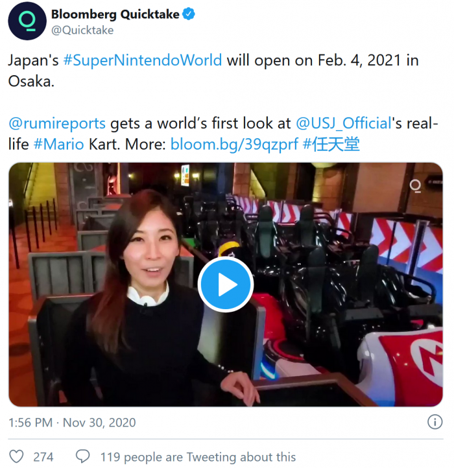Play the embedded Mario Kart video
Screen dimensions: 454x468
pyautogui.click(x=226, y=285)
